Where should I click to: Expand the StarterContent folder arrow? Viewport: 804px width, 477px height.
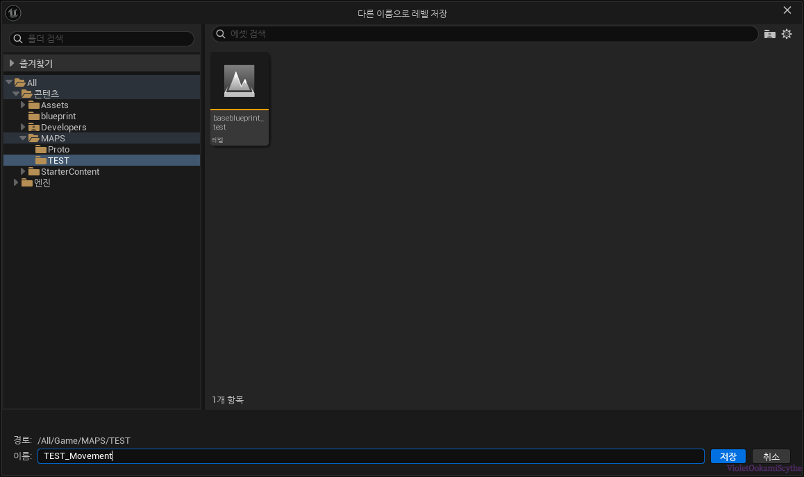[23, 171]
